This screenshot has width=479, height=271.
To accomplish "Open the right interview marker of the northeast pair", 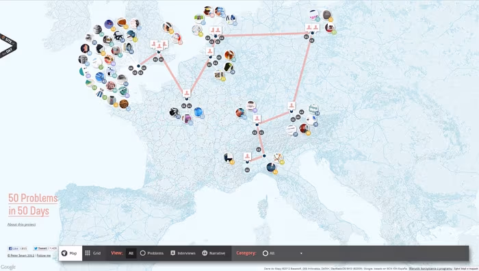I will pyautogui.click(x=316, y=27).
